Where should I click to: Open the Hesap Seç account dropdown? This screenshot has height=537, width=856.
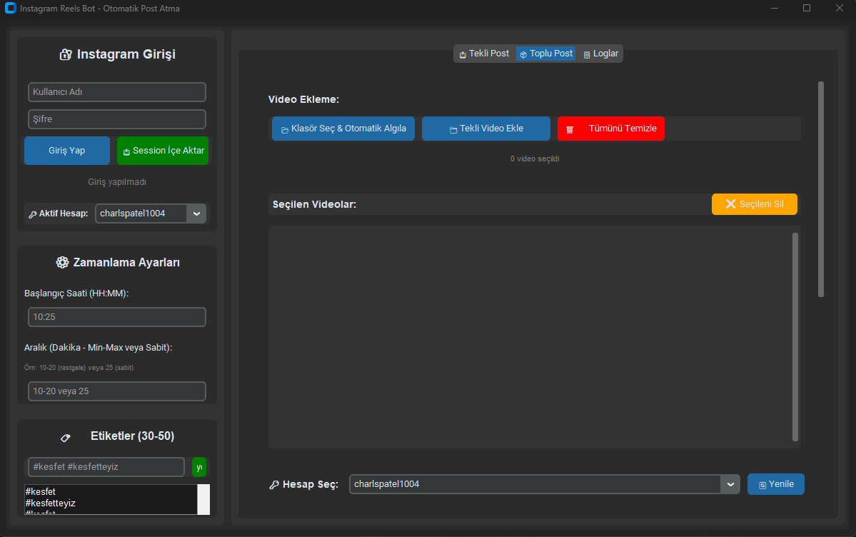click(x=730, y=484)
